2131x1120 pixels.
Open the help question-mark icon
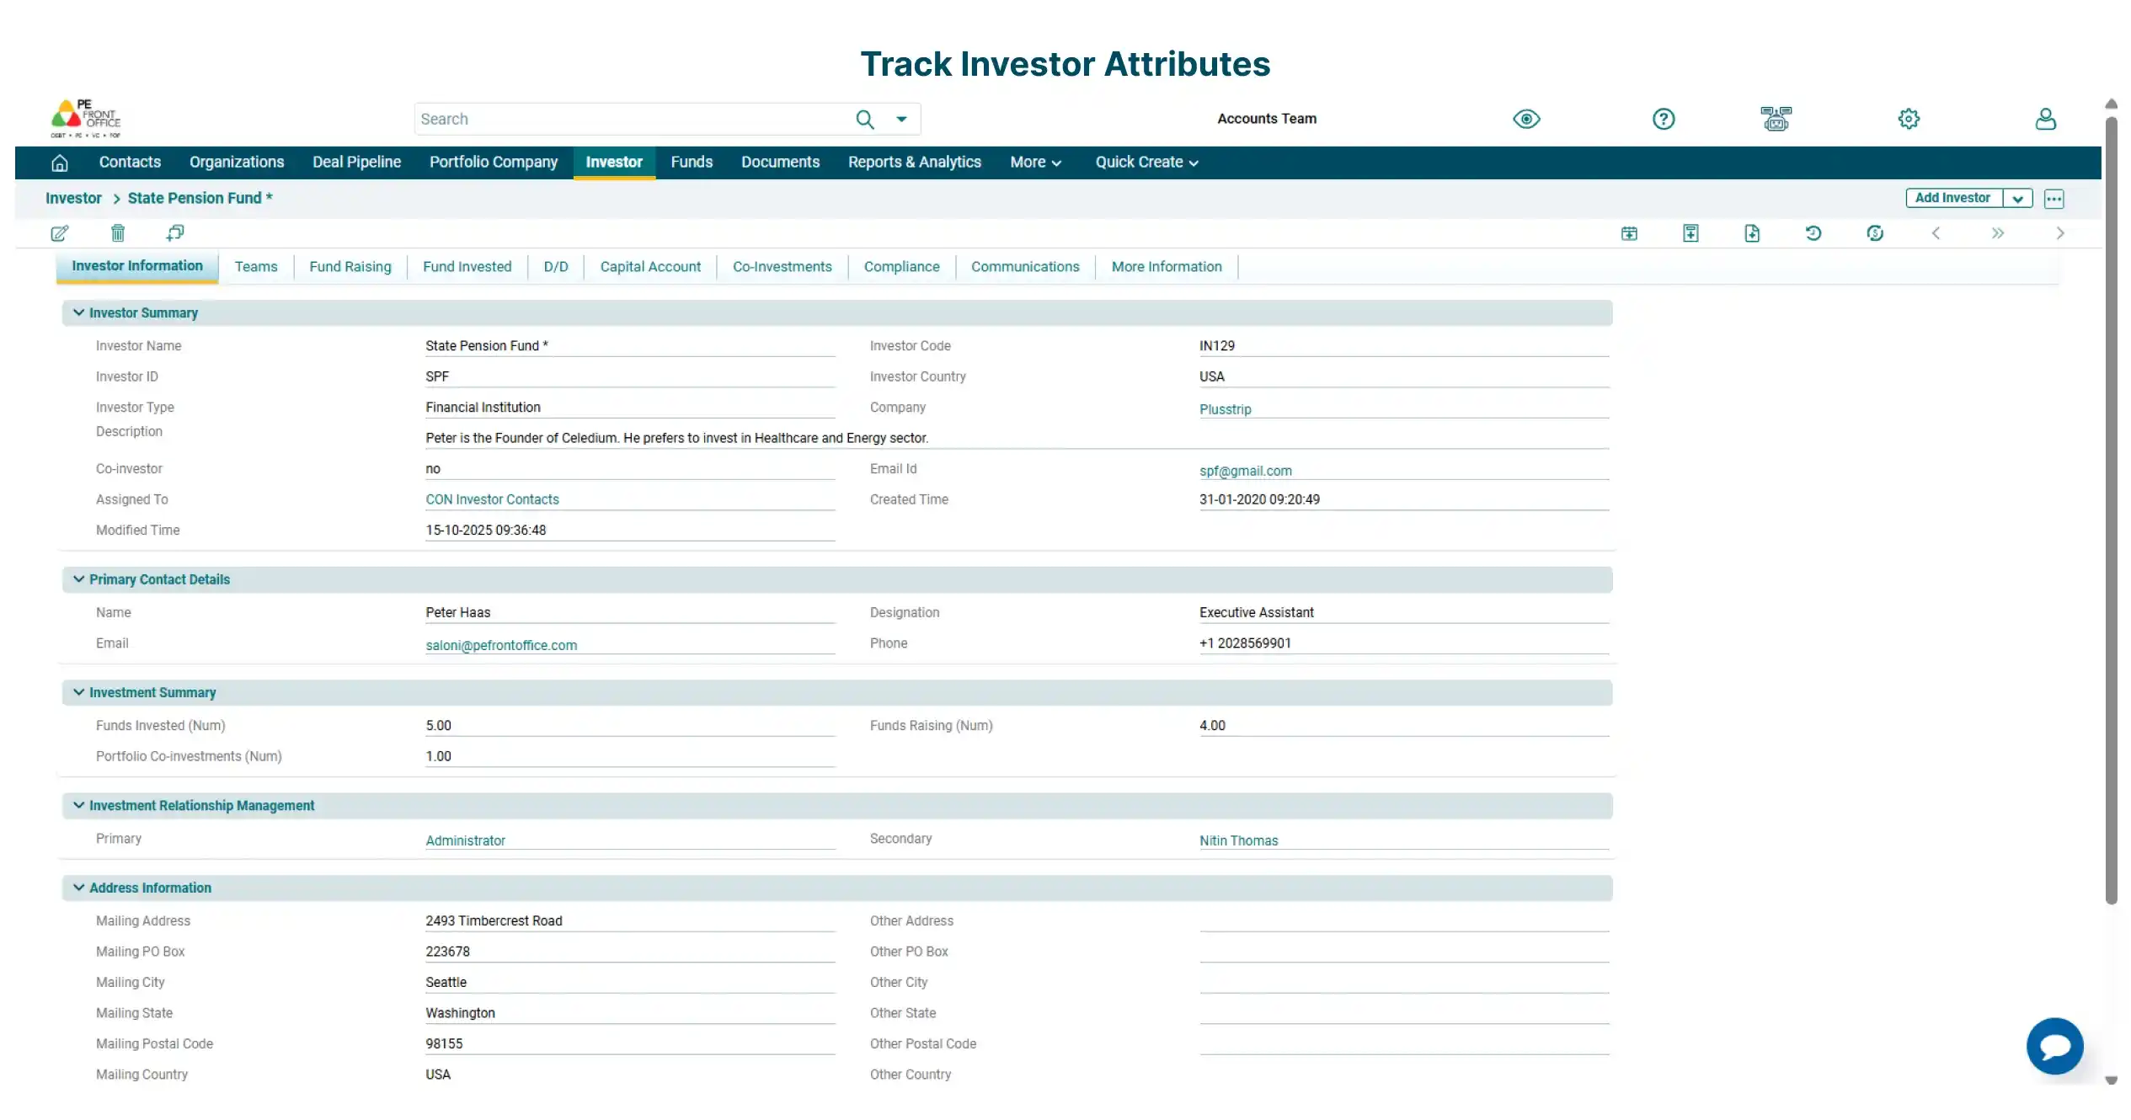(x=1663, y=119)
